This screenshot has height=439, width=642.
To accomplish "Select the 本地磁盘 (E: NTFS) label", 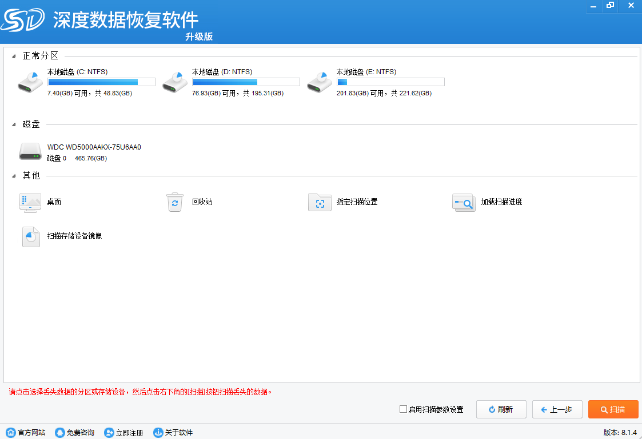I will [x=366, y=72].
